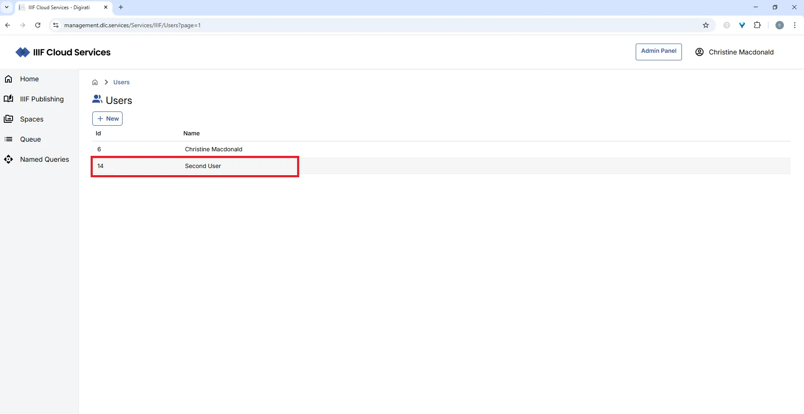Image resolution: width=804 pixels, height=414 pixels.
Task: Open the Admin Panel
Action: (658, 52)
